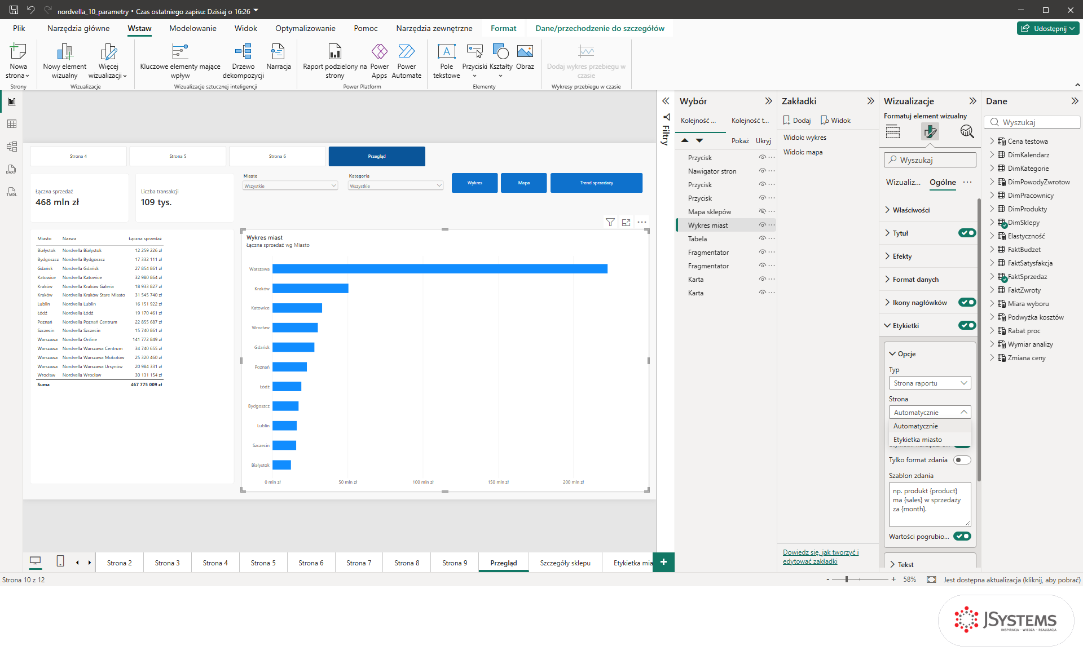The image size is (1083, 655).
Task: Insert a Text box element
Action: point(446,61)
